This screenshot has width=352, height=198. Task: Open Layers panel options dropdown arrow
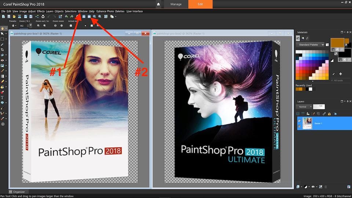coord(345,102)
